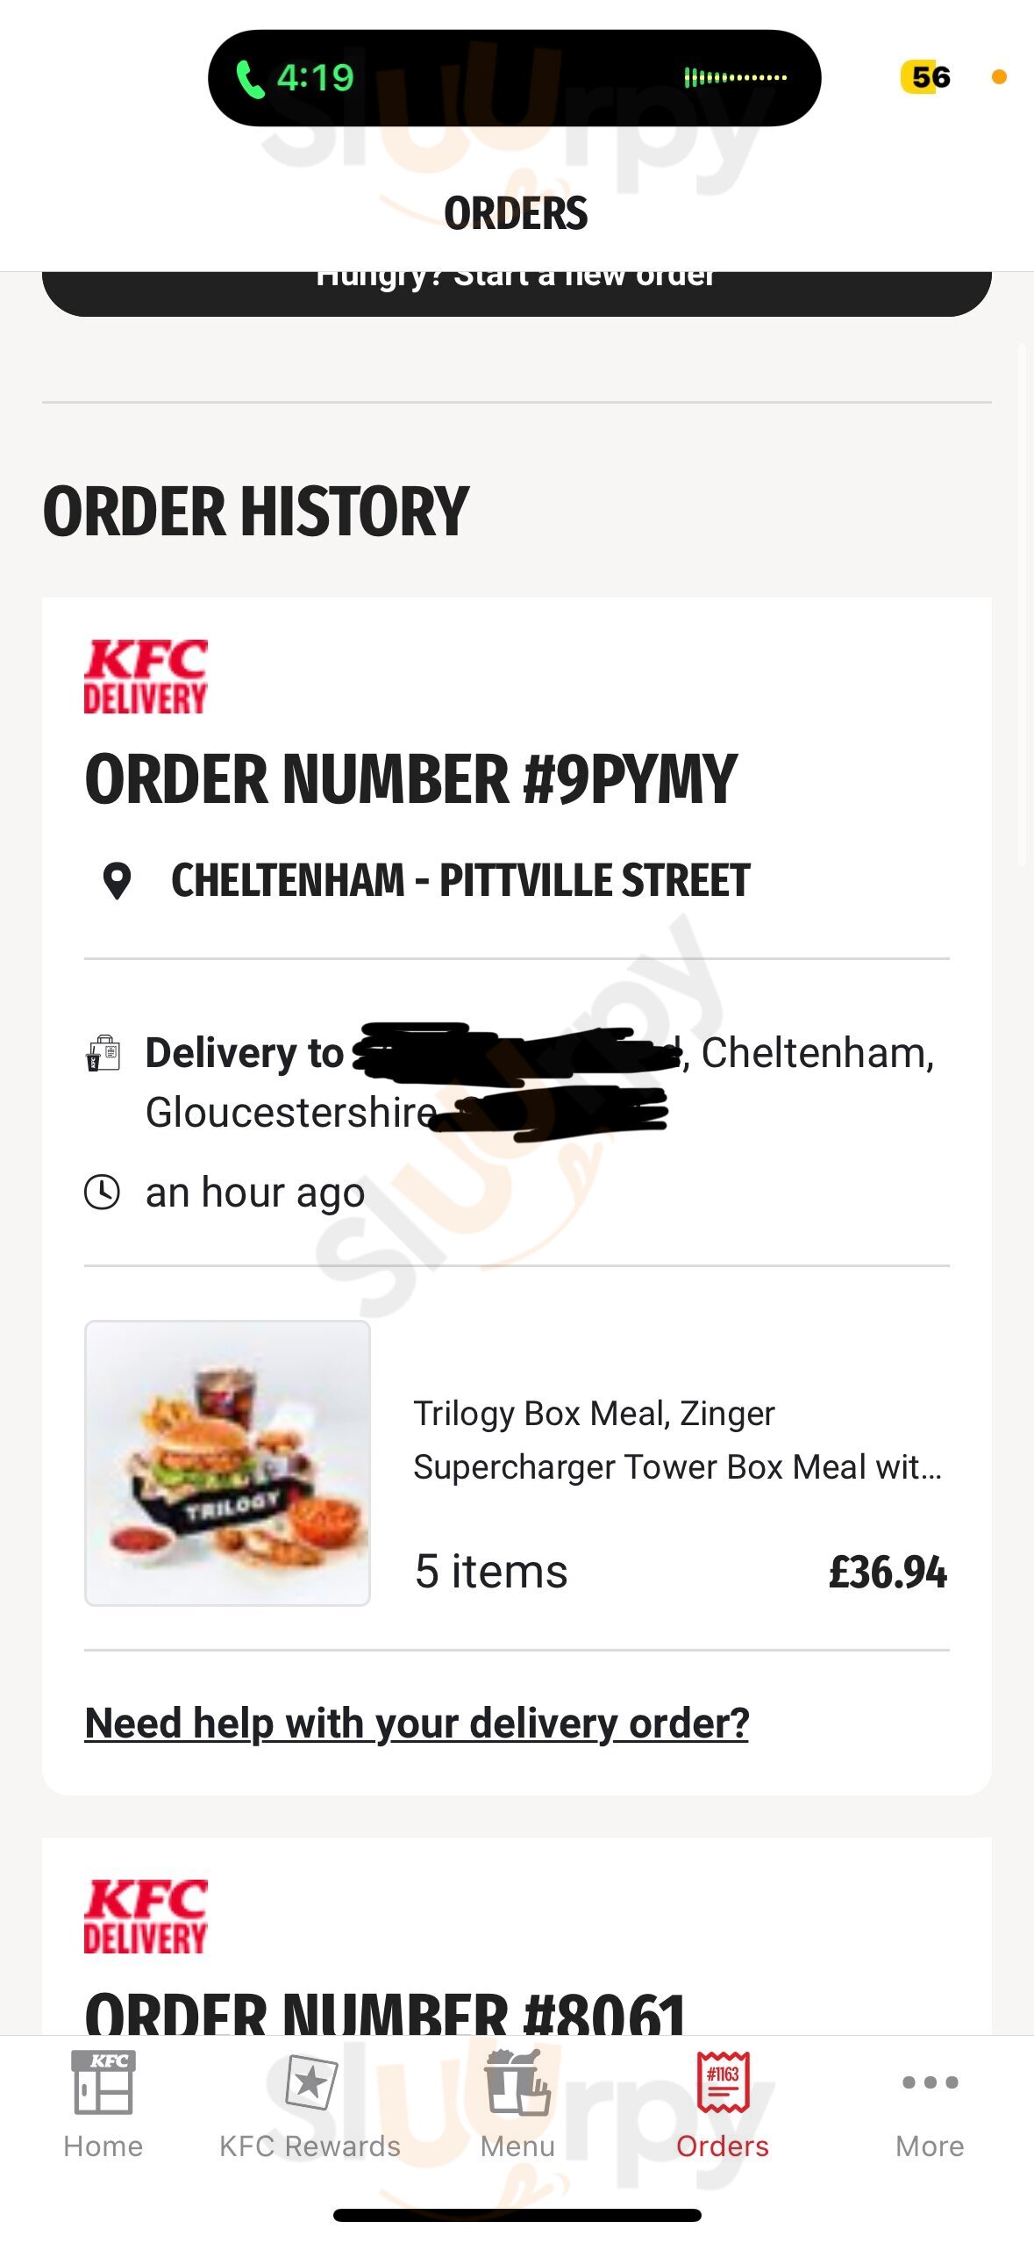This screenshot has height=2243, width=1034.
Task: Open order number #9PYMY heading
Action: click(x=410, y=779)
